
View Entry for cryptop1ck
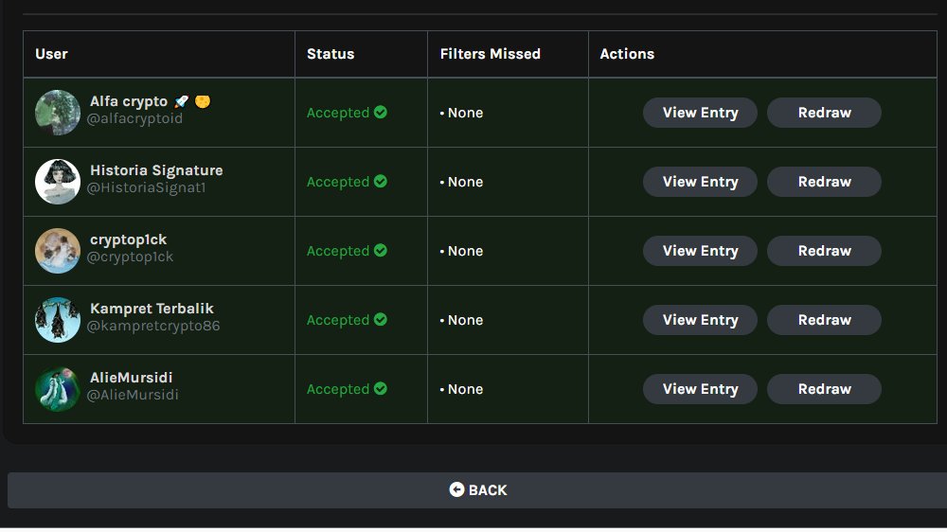[x=700, y=251]
